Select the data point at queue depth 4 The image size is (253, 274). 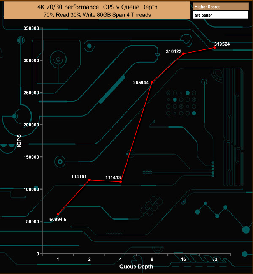point(121,182)
